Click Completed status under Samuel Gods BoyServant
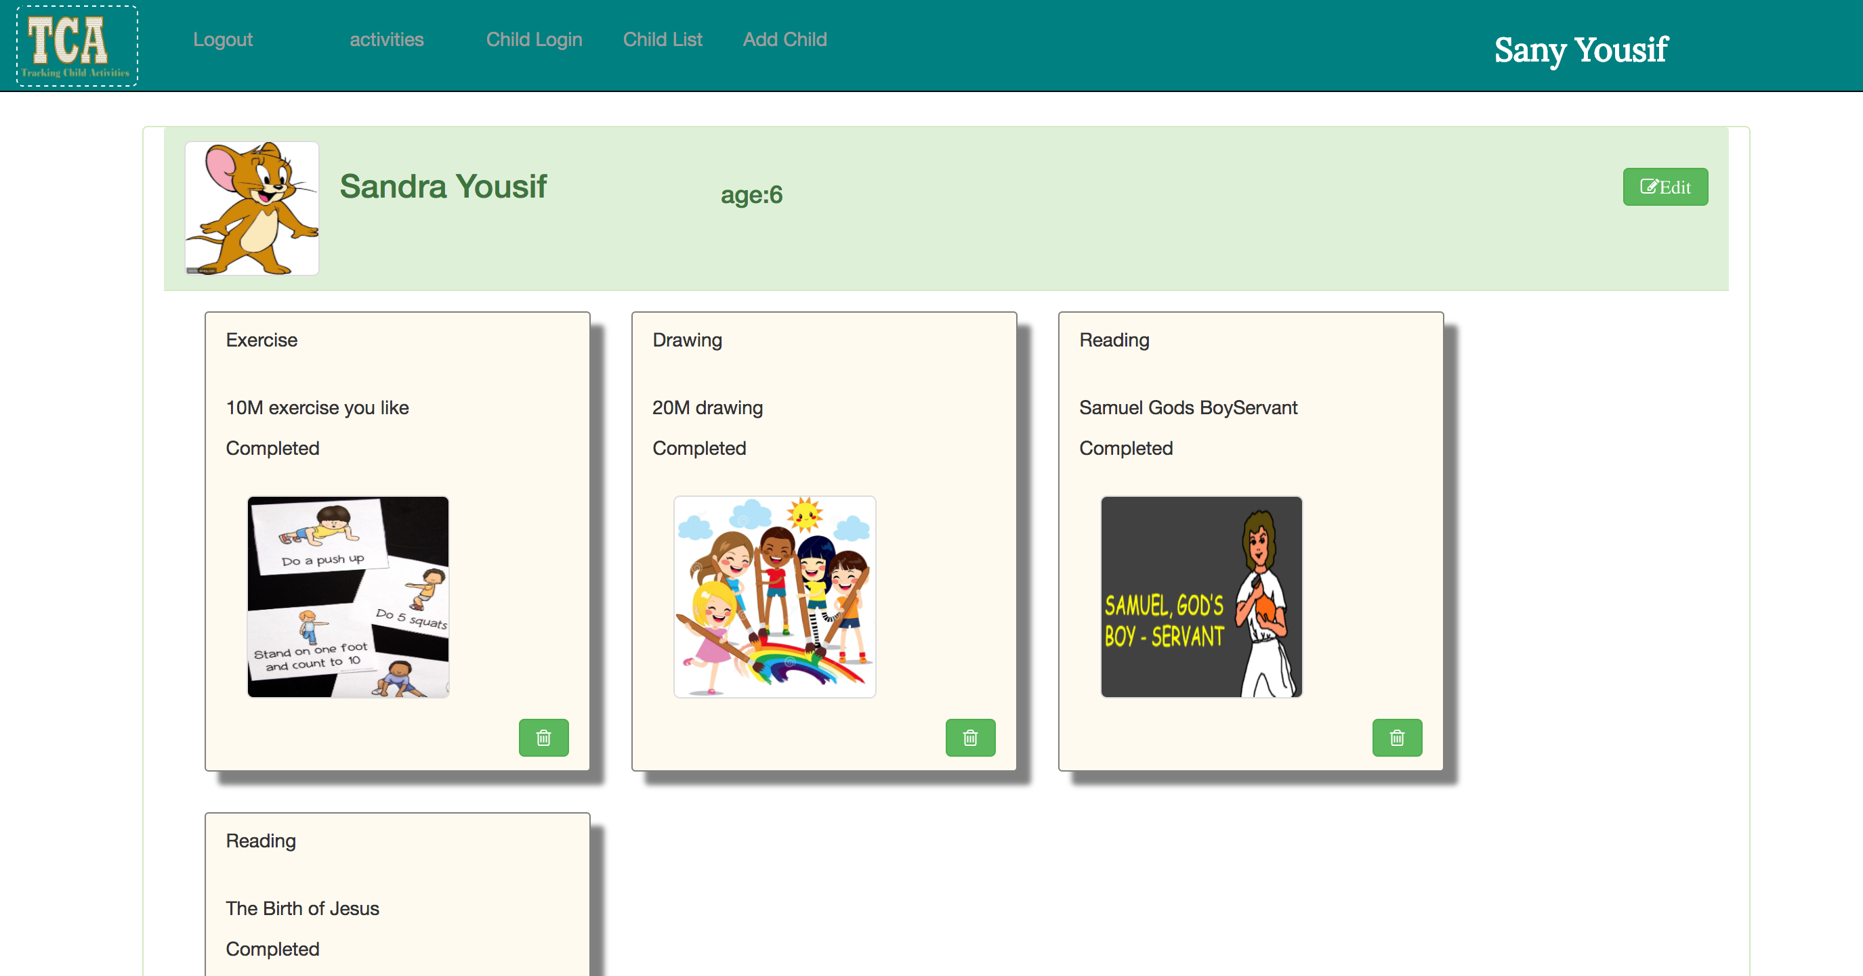Viewport: 1863px width, 976px height. [1126, 448]
